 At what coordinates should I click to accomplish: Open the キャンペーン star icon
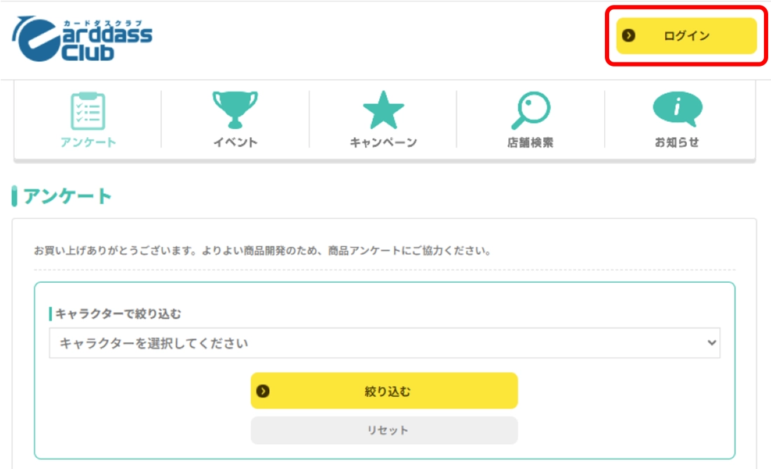tap(383, 111)
